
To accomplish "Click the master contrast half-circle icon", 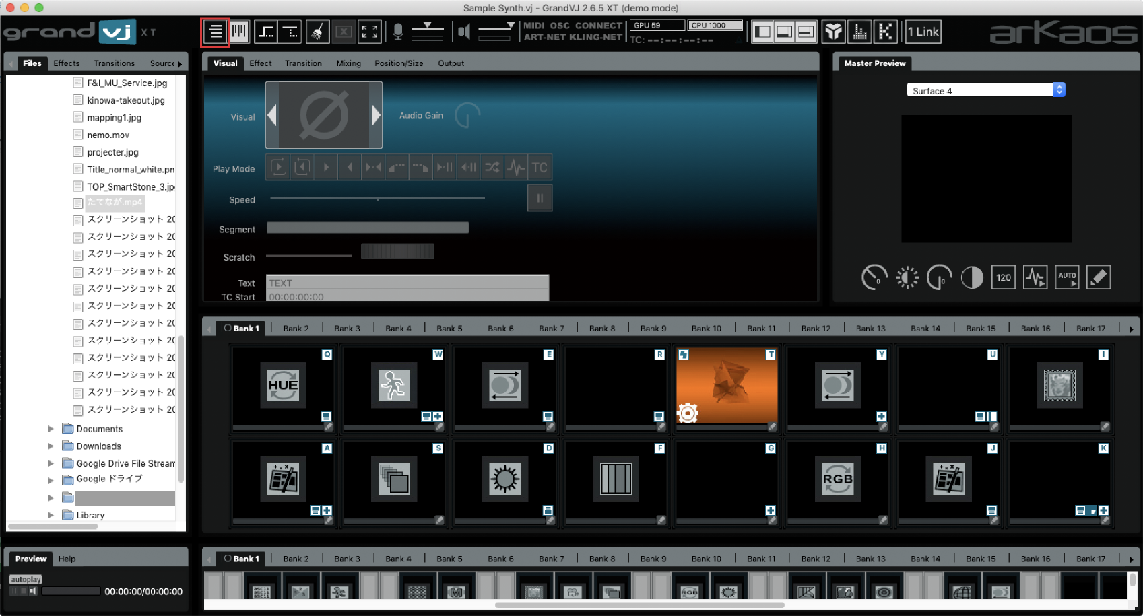I will 972,277.
